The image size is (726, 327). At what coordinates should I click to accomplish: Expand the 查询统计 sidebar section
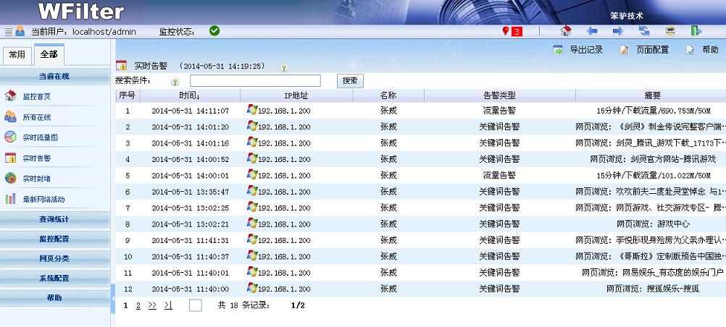(55, 218)
